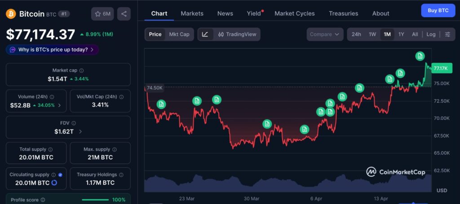This screenshot has width=460, height=204.
Task: Click the Volume (24h) info icon
Action: click(52, 97)
